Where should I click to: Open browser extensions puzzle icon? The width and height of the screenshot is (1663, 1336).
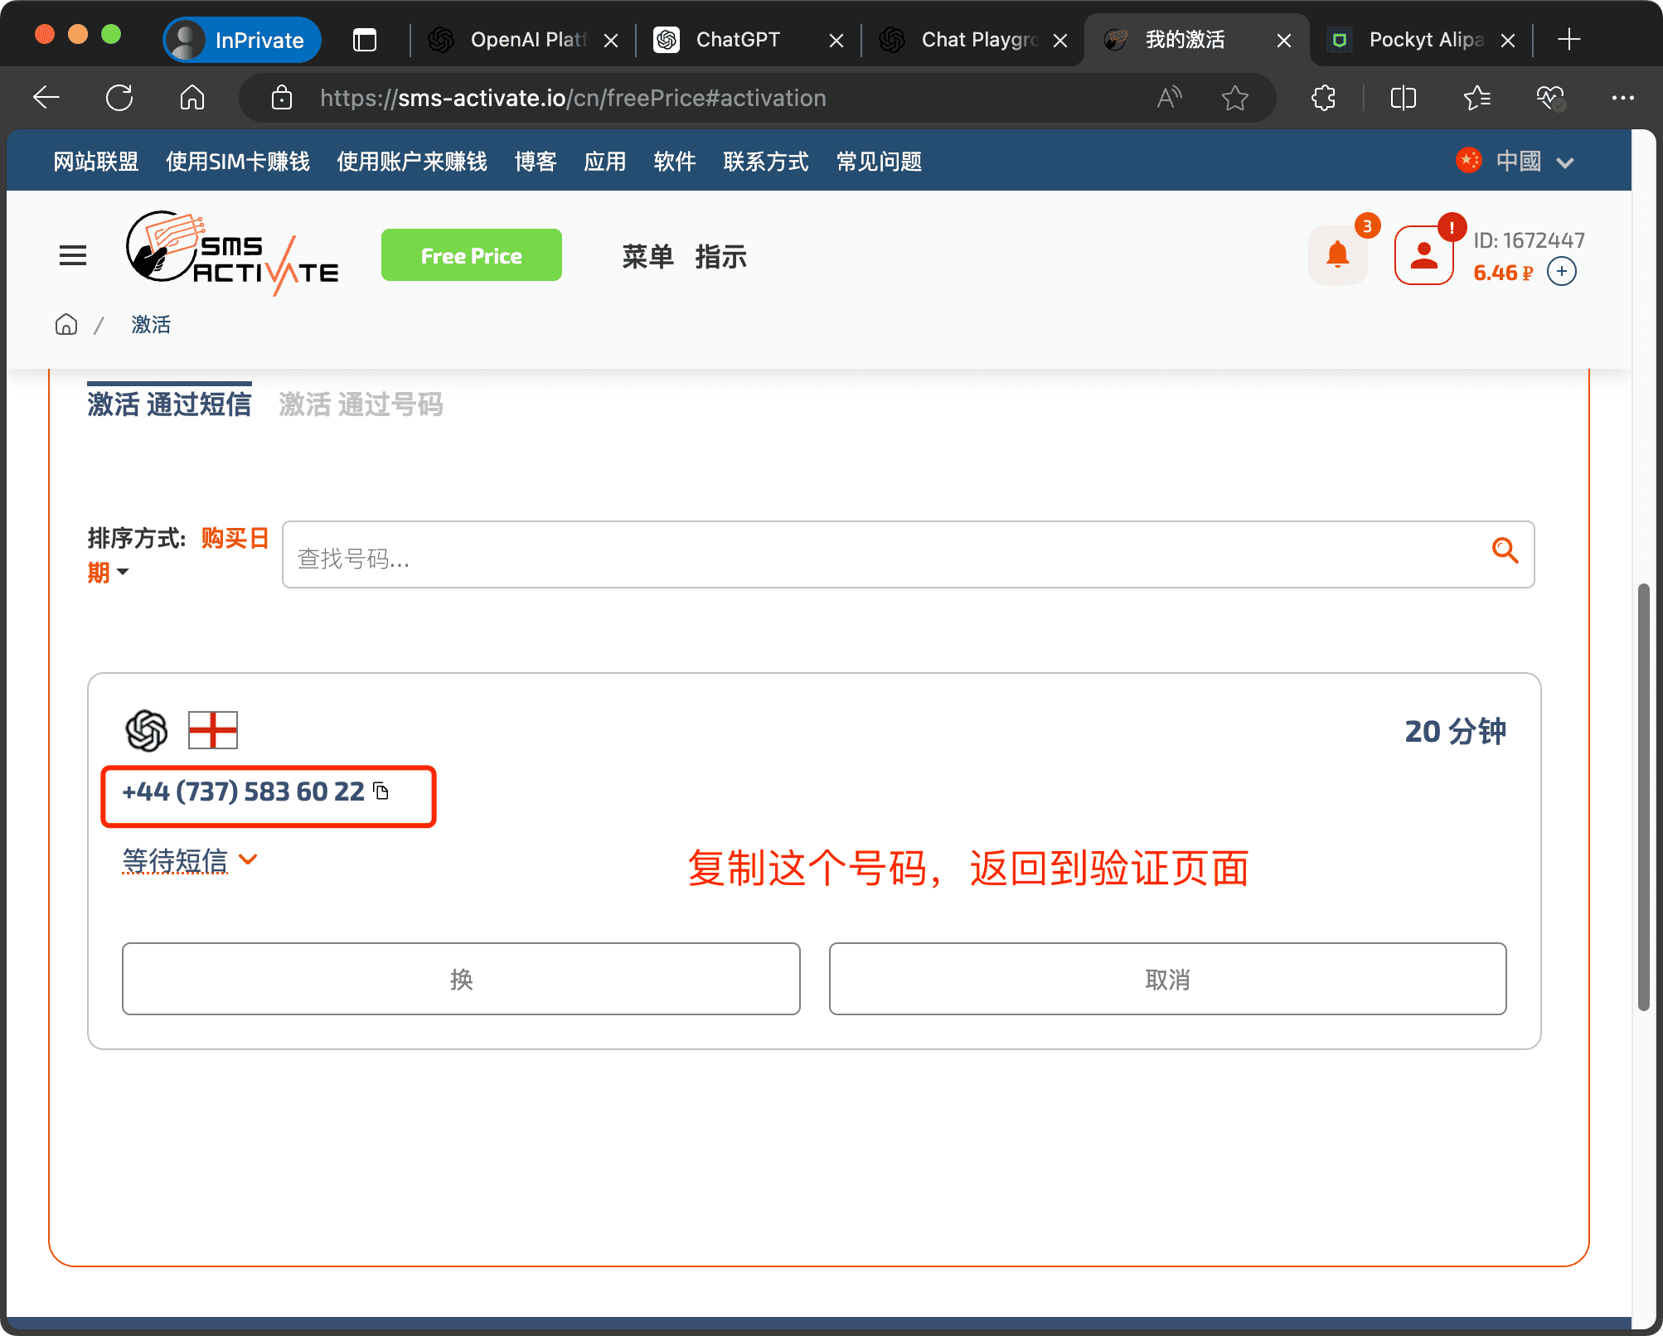1324,98
